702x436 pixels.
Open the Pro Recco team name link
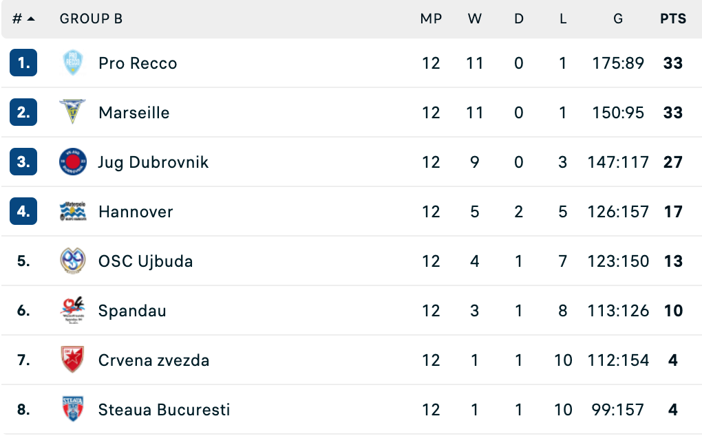pos(138,63)
